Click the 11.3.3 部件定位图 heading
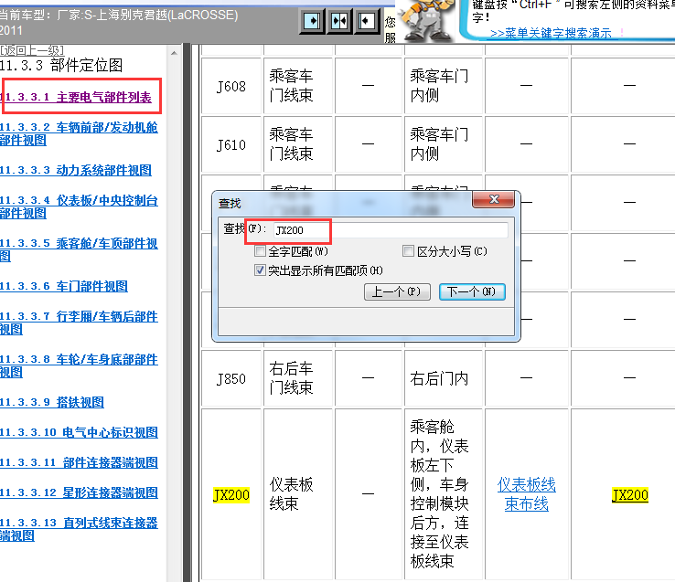675x582 pixels. click(61, 66)
